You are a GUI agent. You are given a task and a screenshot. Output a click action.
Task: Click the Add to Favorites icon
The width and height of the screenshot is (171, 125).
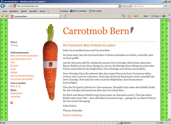coord(7,16)
